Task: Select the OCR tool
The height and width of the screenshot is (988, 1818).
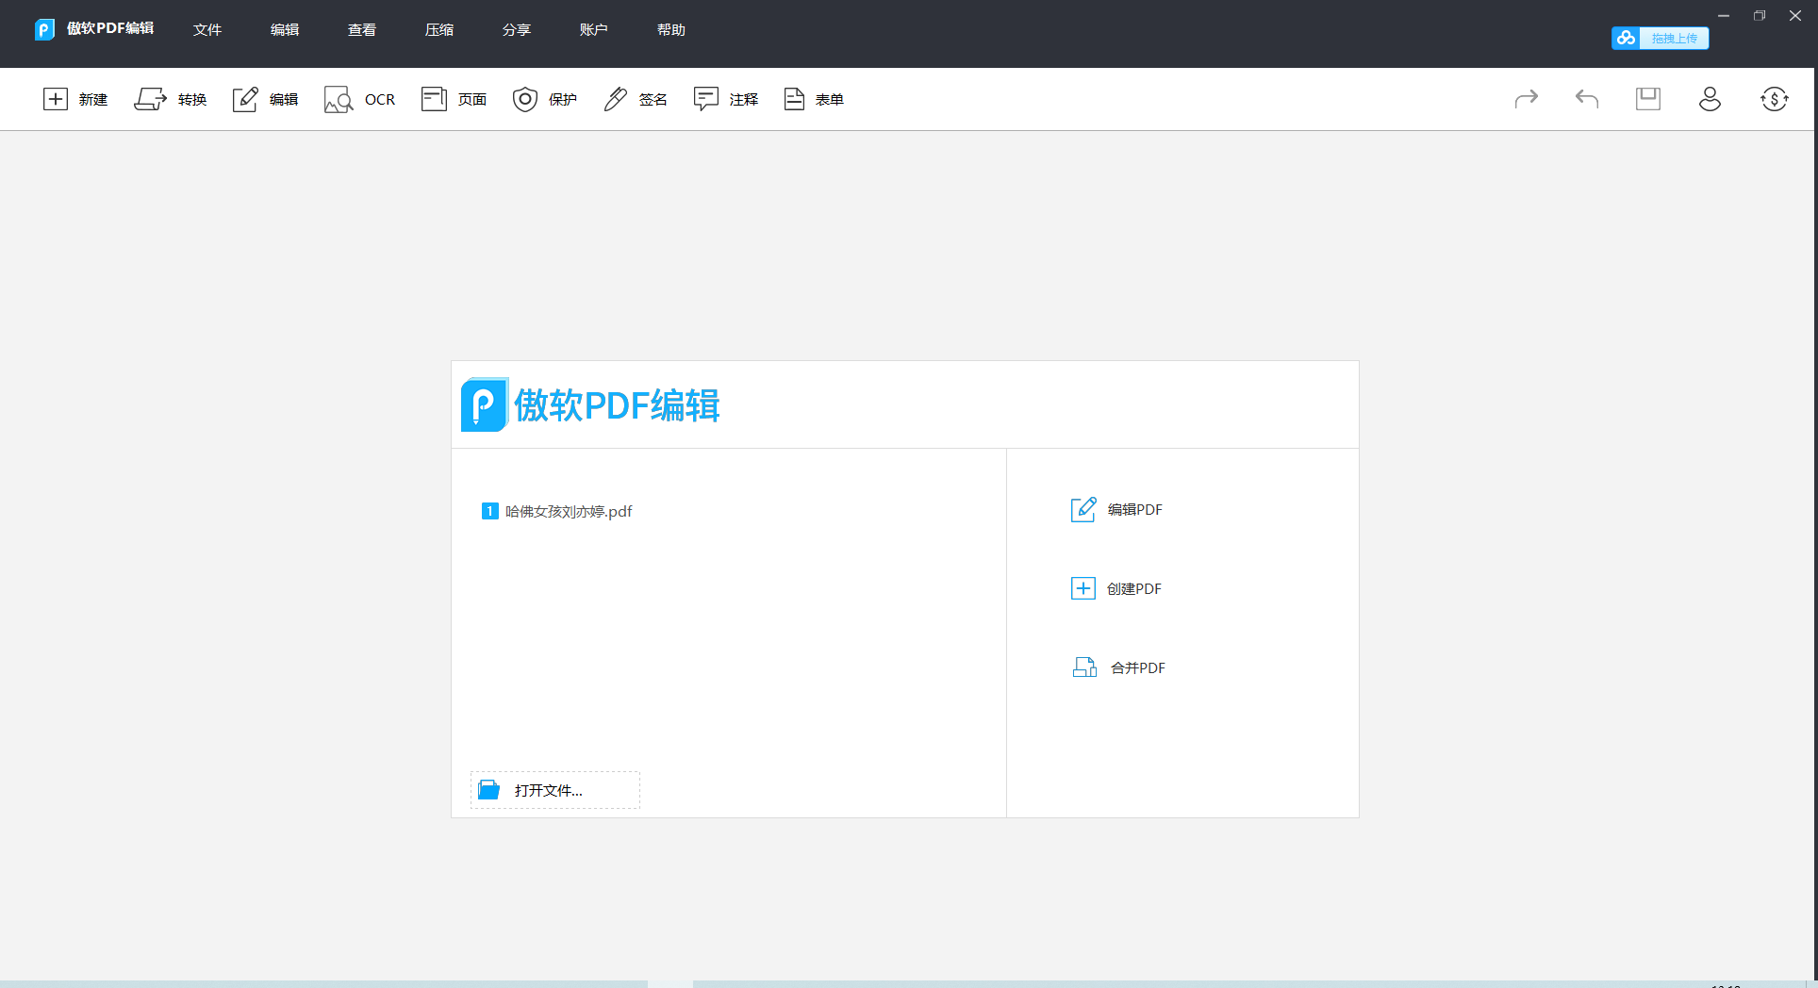Action: click(359, 99)
